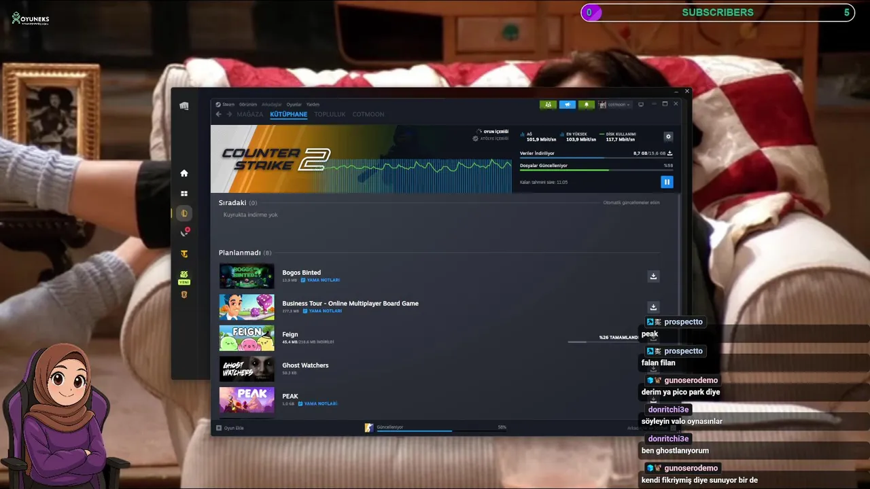Click the Güncelleniyor 58% progress bar at bottom
This screenshot has height=489, width=870.
click(x=442, y=430)
